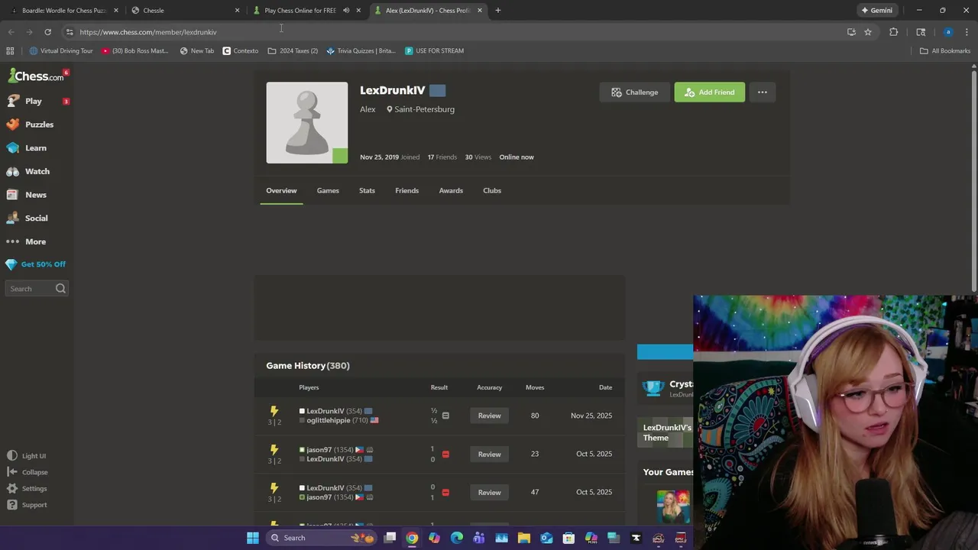The width and height of the screenshot is (978, 550).
Task: Open Microsoft Teams from the taskbar
Action: tap(479, 538)
